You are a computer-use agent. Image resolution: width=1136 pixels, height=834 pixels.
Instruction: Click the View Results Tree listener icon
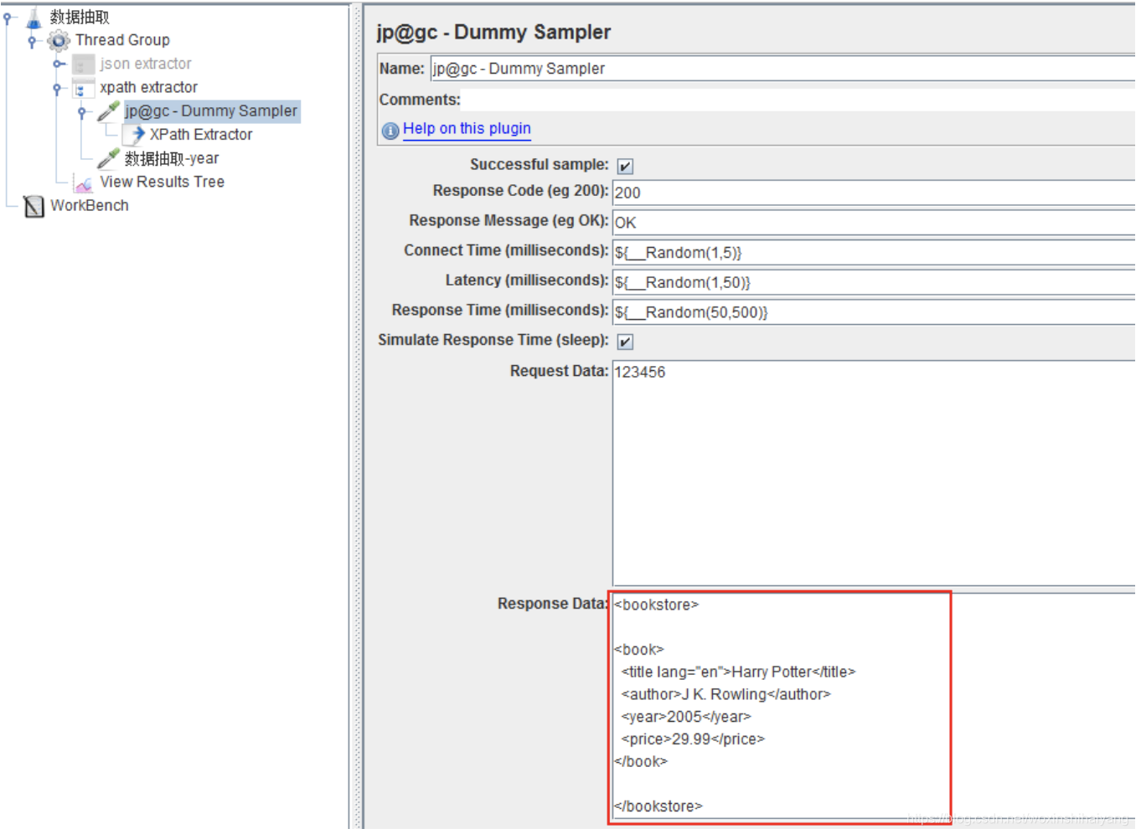(x=83, y=182)
